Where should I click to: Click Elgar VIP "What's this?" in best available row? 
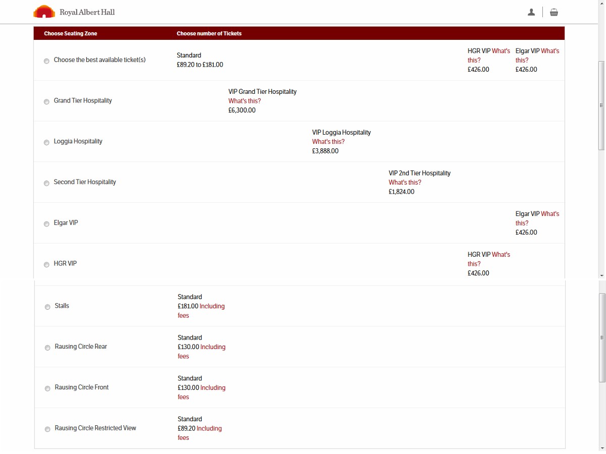[537, 55]
